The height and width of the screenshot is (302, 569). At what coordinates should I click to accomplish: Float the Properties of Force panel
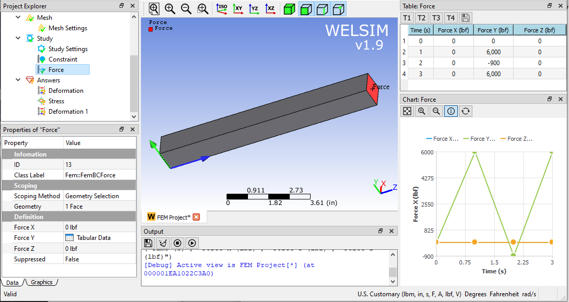click(x=122, y=129)
